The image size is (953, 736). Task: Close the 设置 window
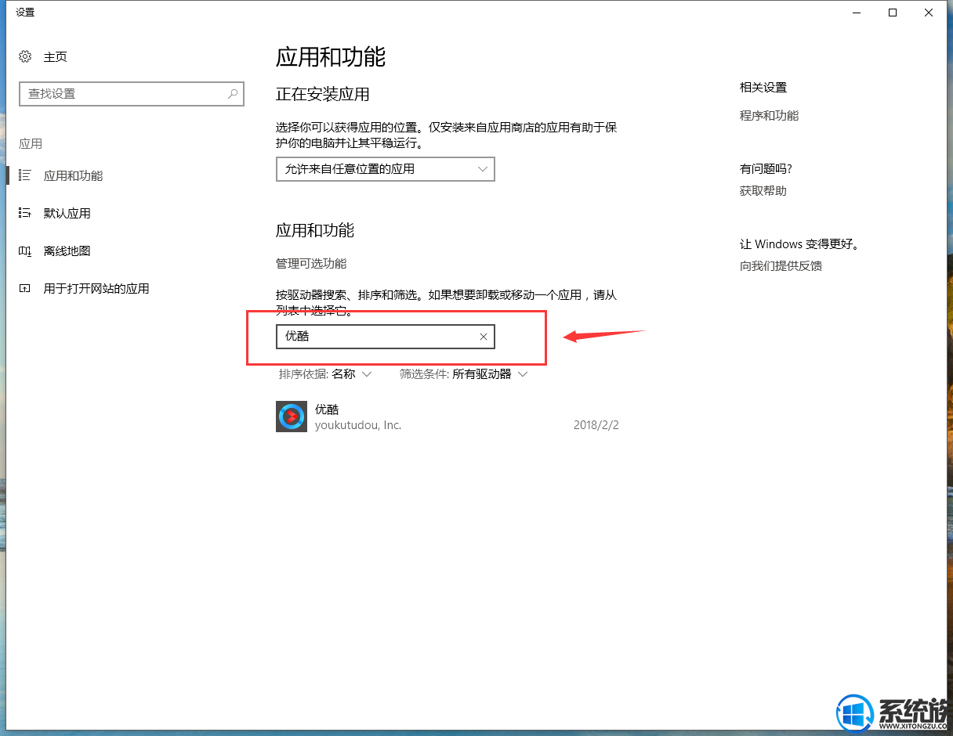[x=929, y=12]
